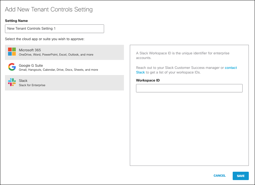This screenshot has width=255, height=185.
Task: Click the Workspace ID input field
Action: [x=189, y=88]
